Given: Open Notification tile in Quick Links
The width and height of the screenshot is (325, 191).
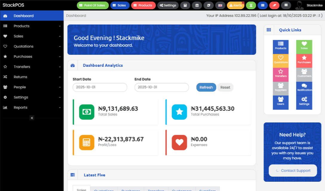Looking at the screenshot, I should [304, 89].
